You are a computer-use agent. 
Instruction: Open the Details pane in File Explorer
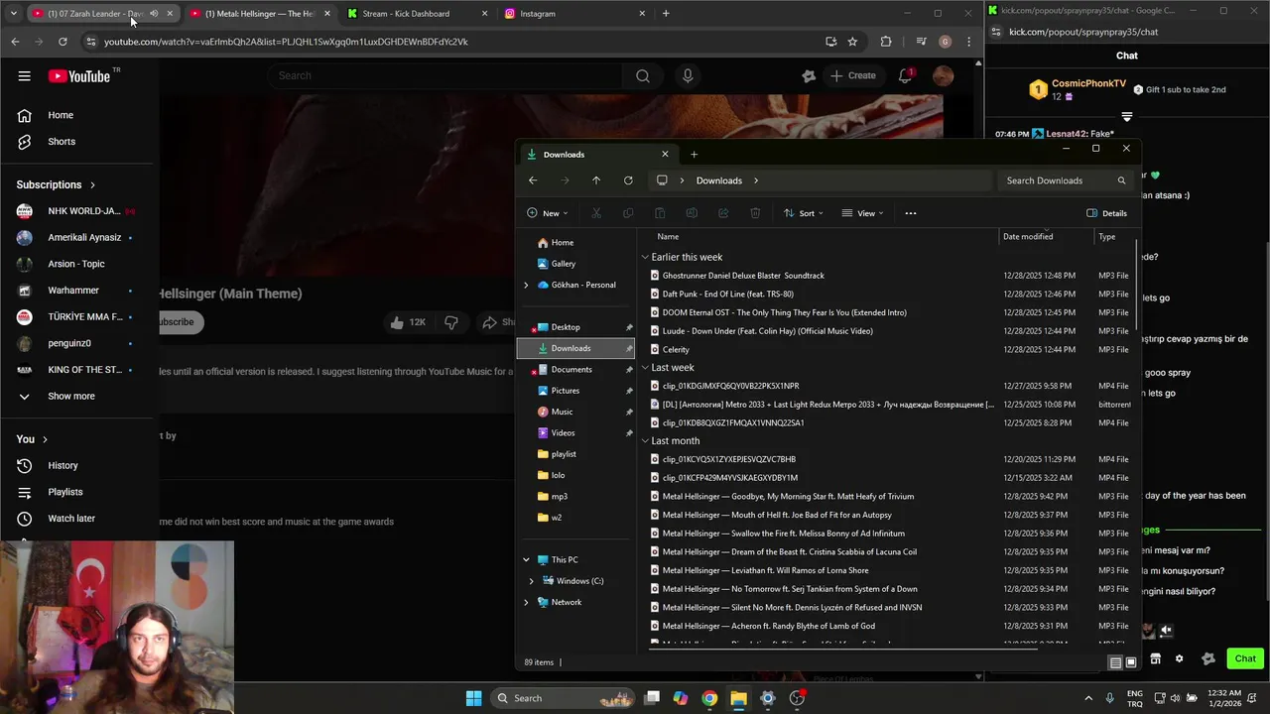pos(1106,213)
